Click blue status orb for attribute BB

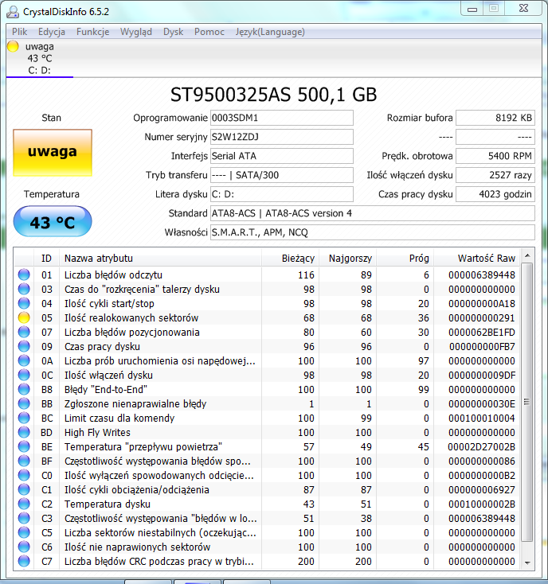coord(24,403)
